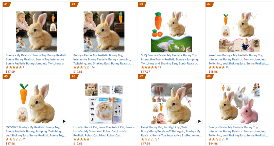
Task: Open the SUQ Bunby product image
Action: [172, 32]
